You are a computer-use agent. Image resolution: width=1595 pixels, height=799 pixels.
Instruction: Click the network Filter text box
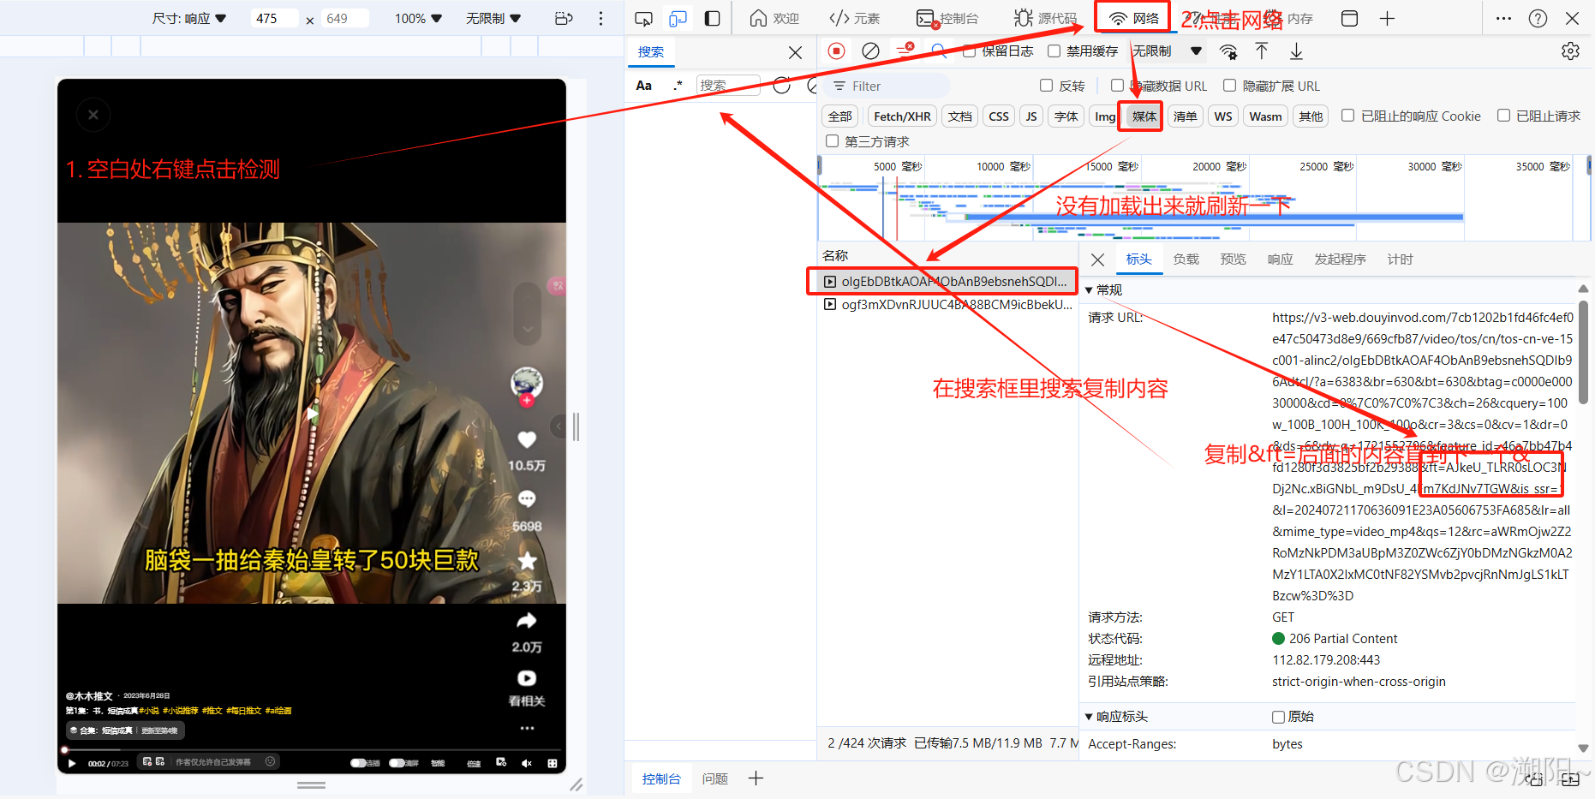point(887,86)
